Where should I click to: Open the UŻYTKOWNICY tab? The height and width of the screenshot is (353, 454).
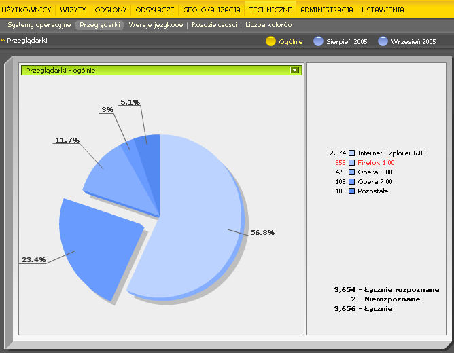pos(27,10)
